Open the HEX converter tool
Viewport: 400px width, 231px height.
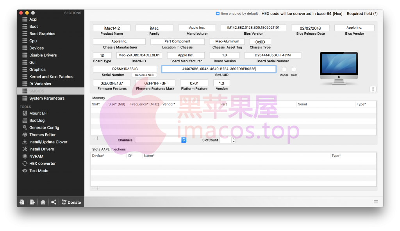50,164
